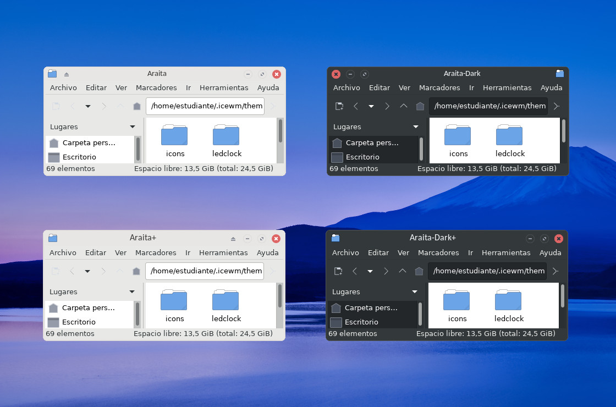This screenshot has height=407, width=616.
Task: Open Ir menu in Araita window
Action: pos(188,87)
